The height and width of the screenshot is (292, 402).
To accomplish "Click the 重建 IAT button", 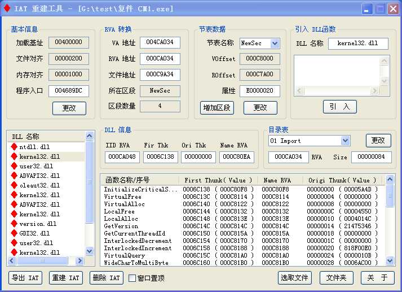I will coord(66,278).
